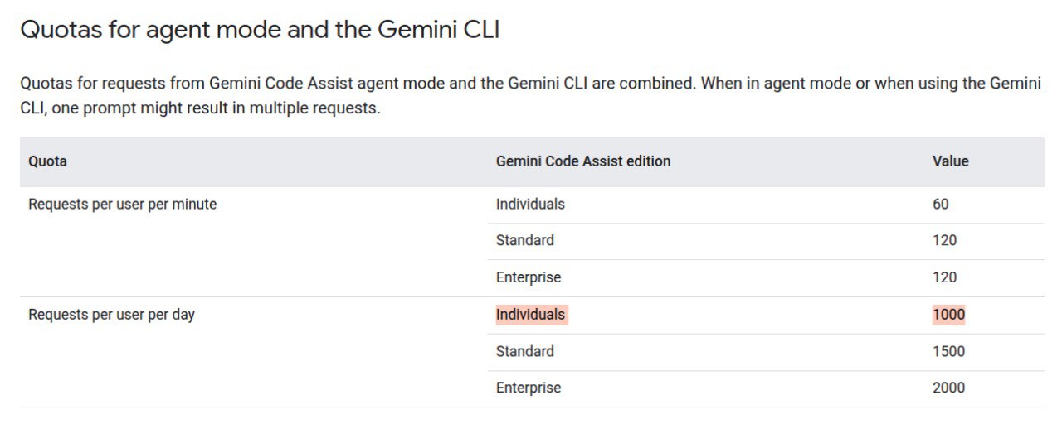Click the per-minute "120" value for Standard
Viewport: 1062px width, 424px height.
944,240
